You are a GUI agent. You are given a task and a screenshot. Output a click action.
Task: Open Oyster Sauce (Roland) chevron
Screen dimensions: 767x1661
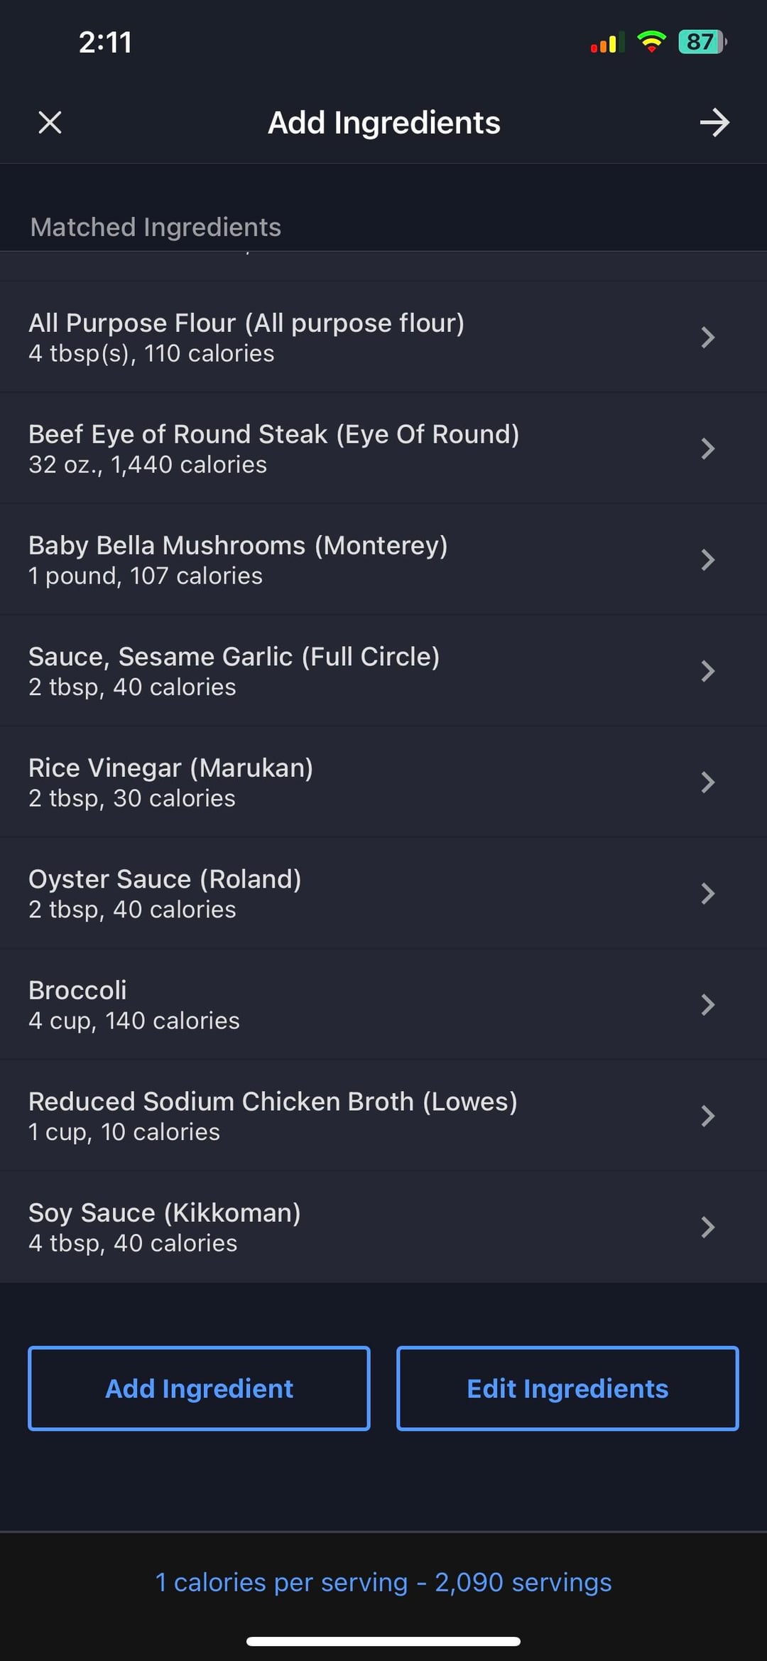click(x=707, y=893)
